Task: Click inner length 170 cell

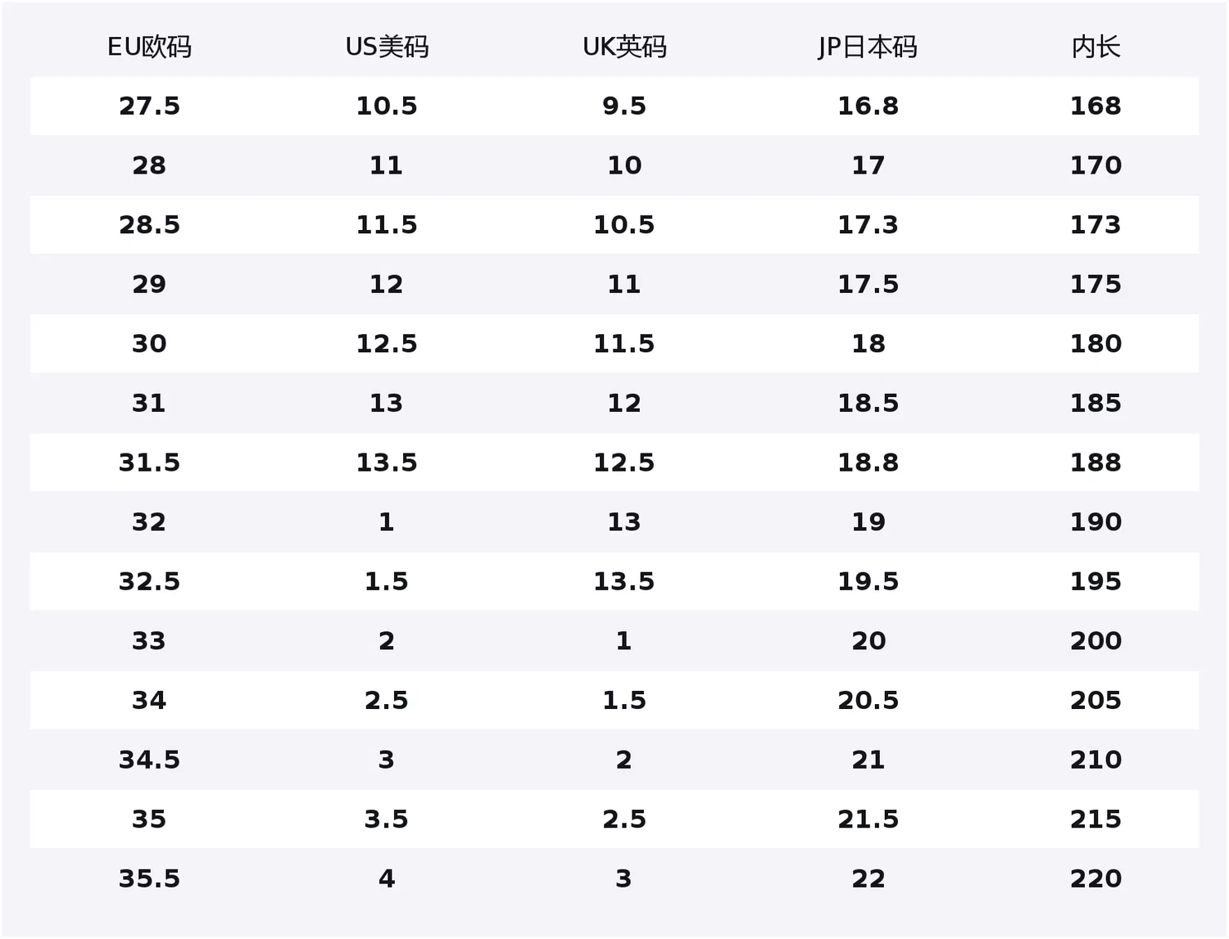Action: pyautogui.click(x=1095, y=165)
